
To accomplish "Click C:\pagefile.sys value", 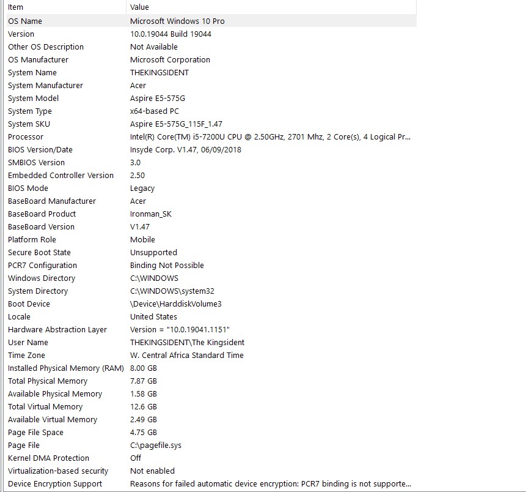I will tap(156, 445).
